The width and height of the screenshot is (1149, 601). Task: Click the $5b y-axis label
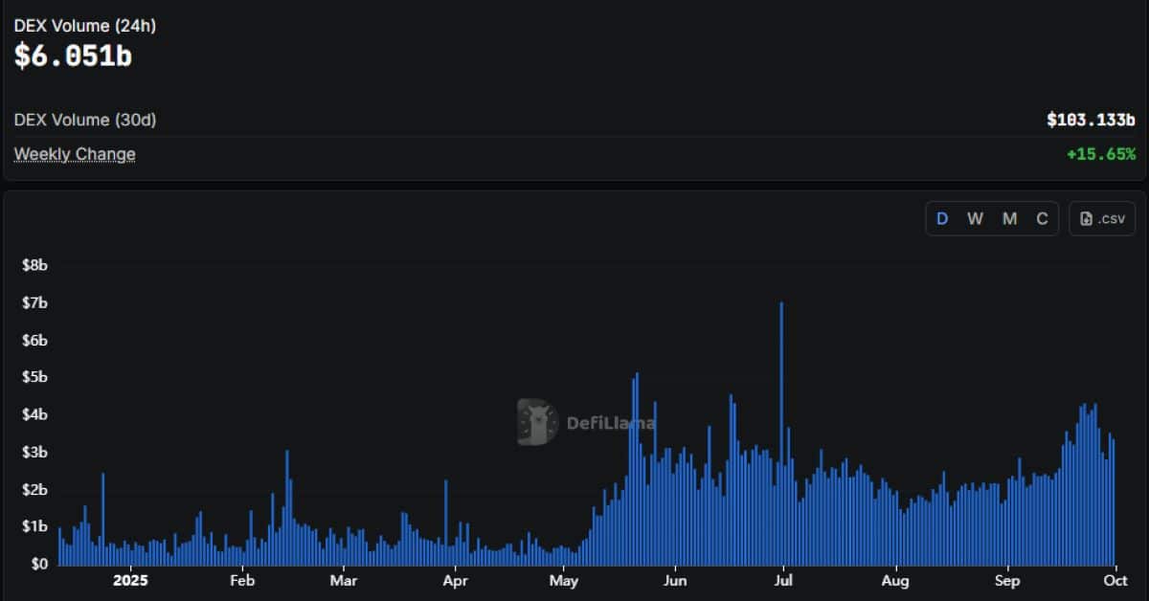coord(34,378)
